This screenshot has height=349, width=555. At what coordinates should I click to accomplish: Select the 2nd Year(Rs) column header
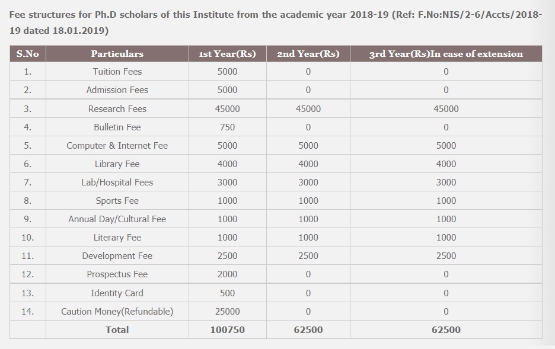[x=308, y=54]
